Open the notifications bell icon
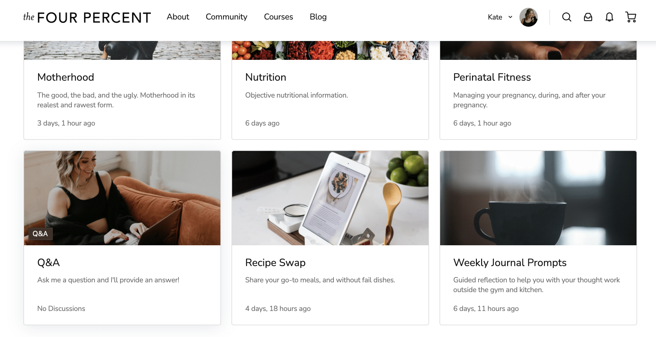The height and width of the screenshot is (337, 656). coord(610,17)
